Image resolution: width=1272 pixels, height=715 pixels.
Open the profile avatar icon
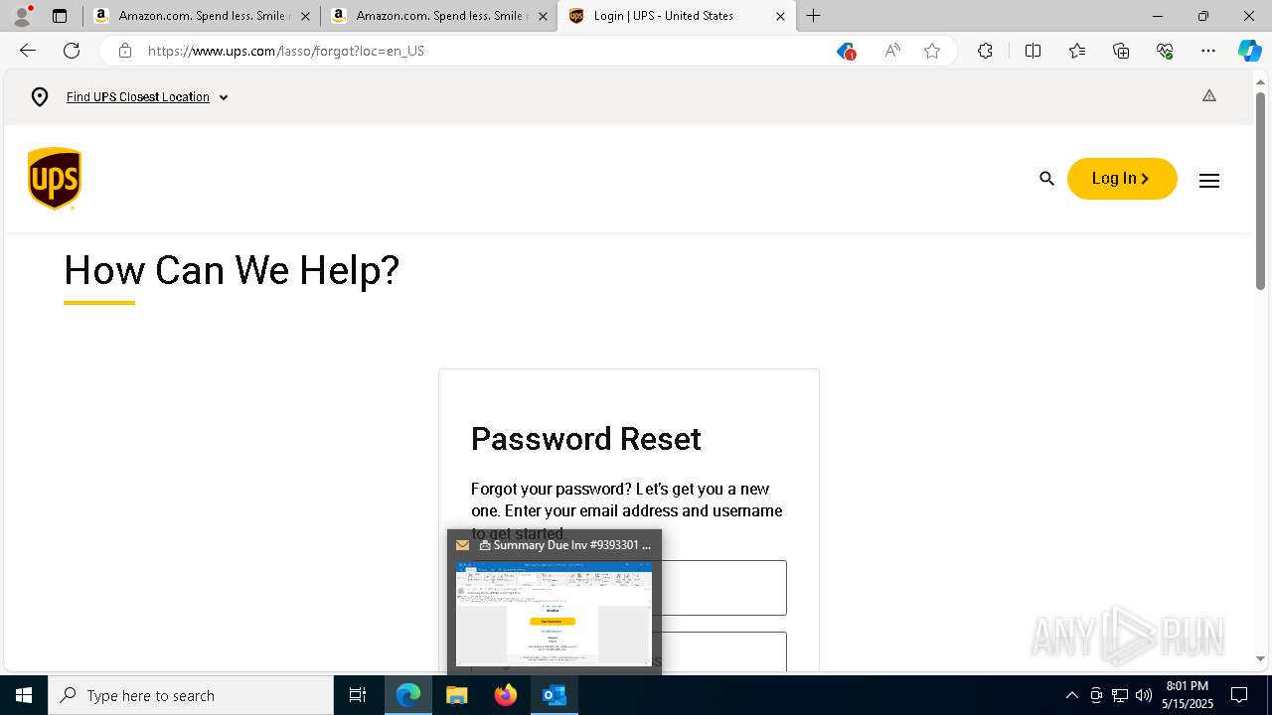coord(22,16)
